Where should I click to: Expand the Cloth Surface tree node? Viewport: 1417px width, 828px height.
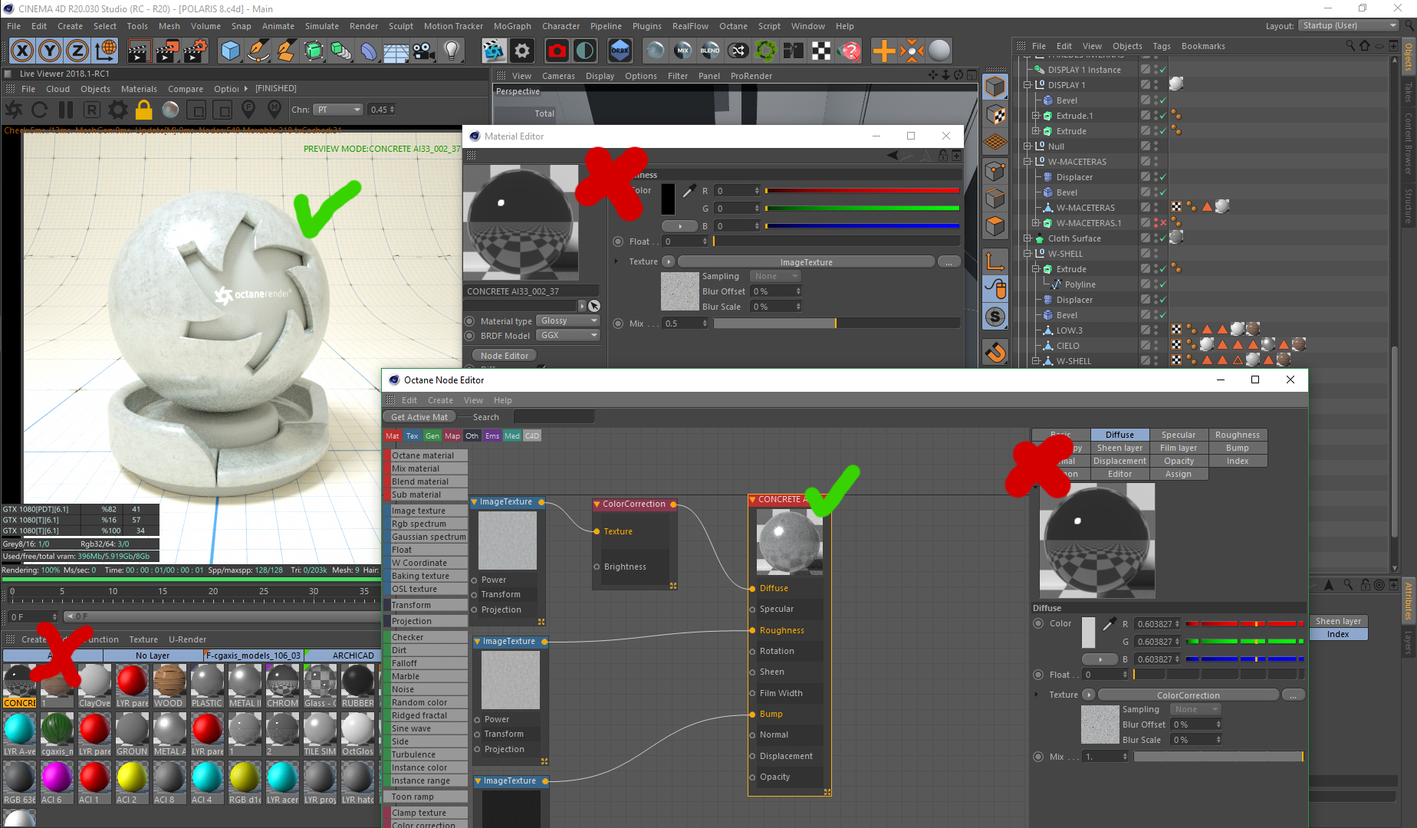point(1027,238)
